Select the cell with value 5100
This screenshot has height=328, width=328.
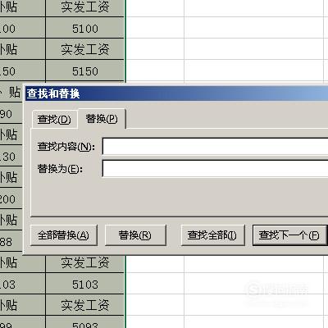tap(85, 28)
